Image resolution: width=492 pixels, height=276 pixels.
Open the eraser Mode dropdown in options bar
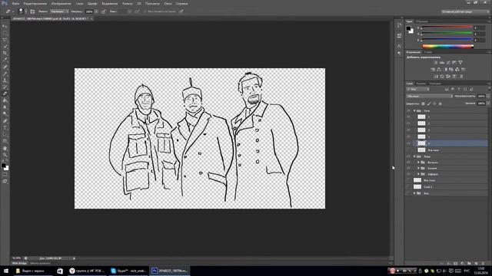tap(60, 11)
